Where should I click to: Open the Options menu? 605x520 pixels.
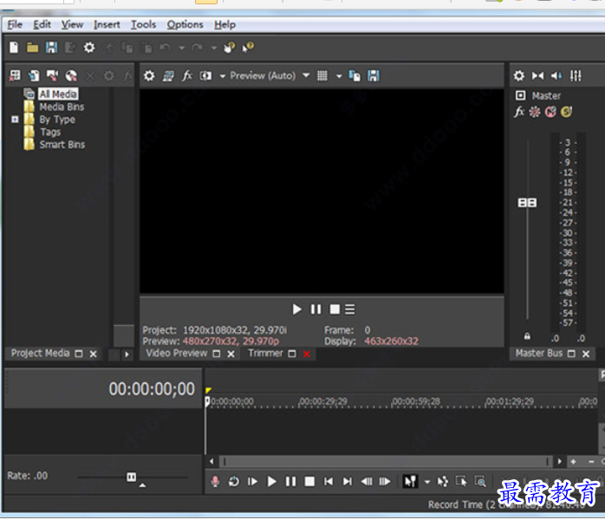click(185, 24)
